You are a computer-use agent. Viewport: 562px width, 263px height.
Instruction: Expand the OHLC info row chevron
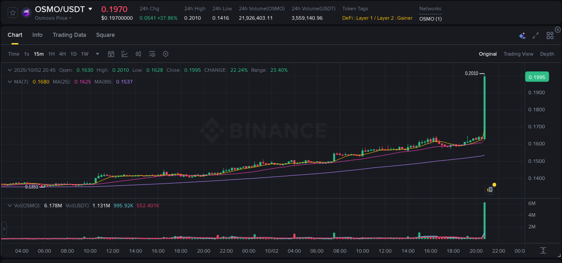(9, 70)
